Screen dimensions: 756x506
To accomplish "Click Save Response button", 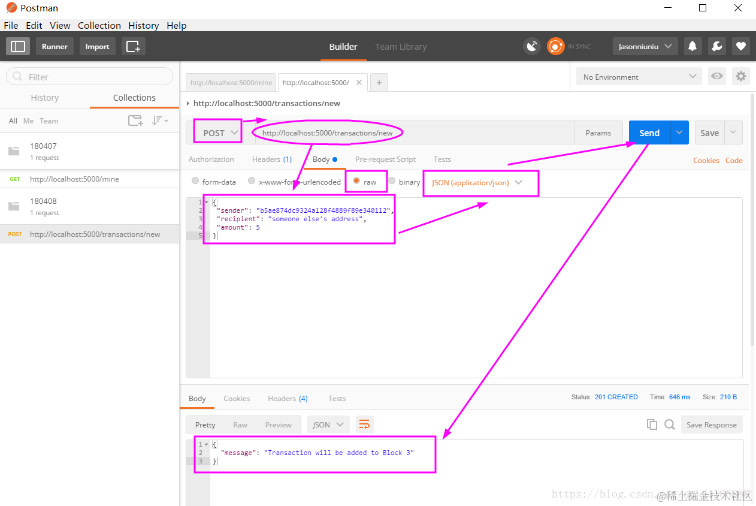I will click(712, 424).
